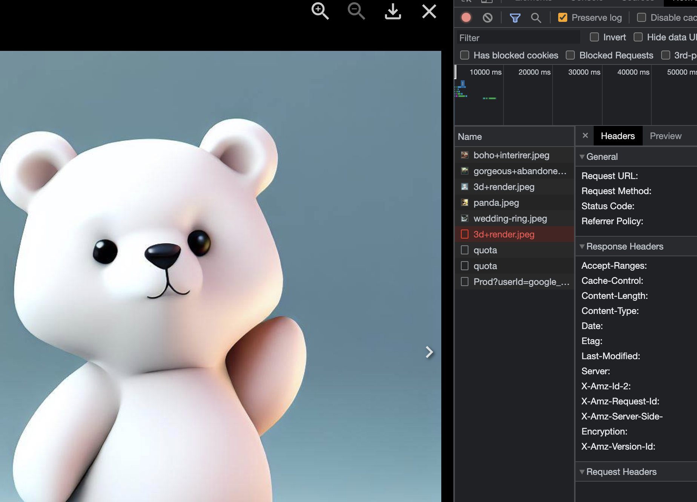The image size is (697, 502).
Task: Stop recording network log (red record icon)
Action: (466, 17)
